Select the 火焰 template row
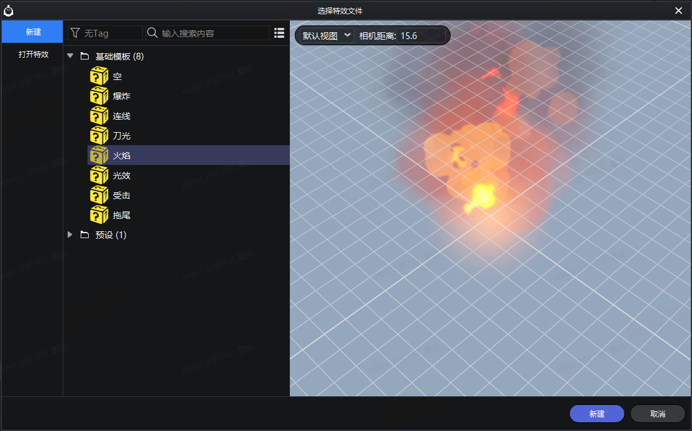 pyautogui.click(x=186, y=156)
